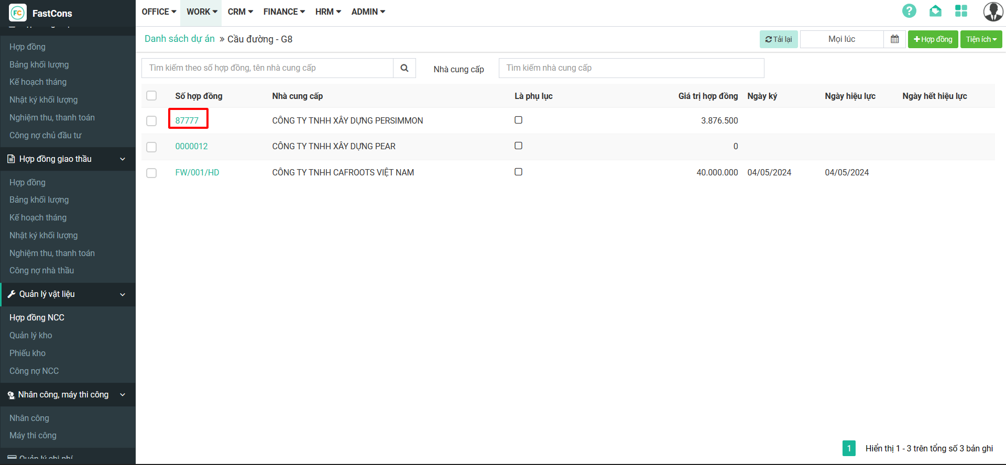Focus the Tìm kiếm nhà cung cấp field
This screenshot has width=1006, height=465.
point(631,68)
